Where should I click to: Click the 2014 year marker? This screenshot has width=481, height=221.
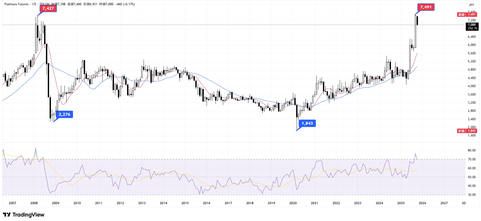coord(163,203)
